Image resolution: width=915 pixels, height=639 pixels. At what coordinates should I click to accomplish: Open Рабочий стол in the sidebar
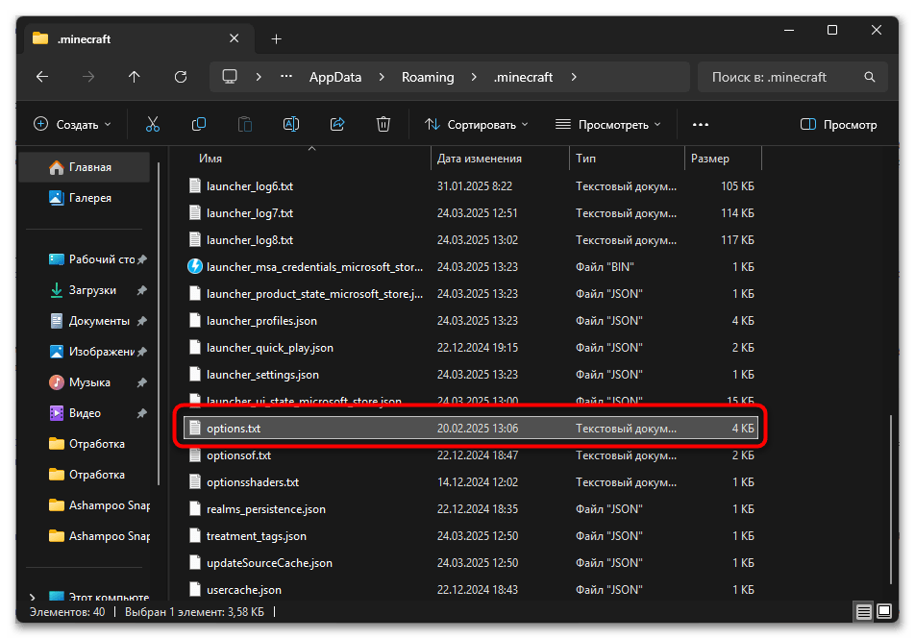pos(84,259)
